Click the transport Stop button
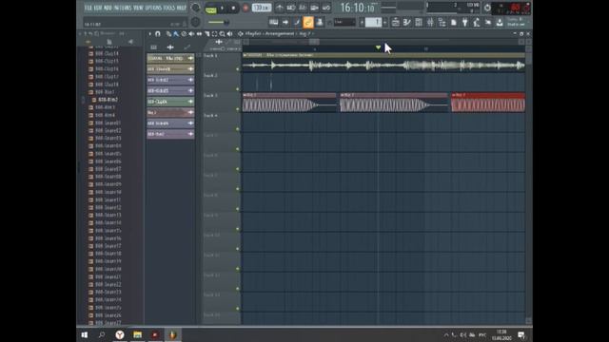 pos(233,9)
